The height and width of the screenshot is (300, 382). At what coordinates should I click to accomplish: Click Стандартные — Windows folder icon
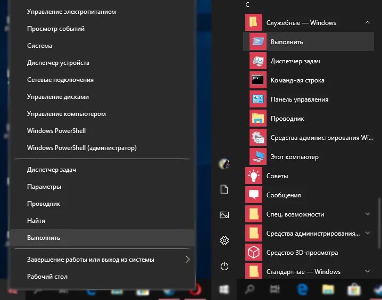(254, 271)
